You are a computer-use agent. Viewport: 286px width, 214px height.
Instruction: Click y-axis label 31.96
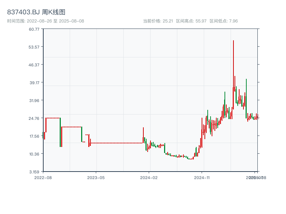point(34,101)
